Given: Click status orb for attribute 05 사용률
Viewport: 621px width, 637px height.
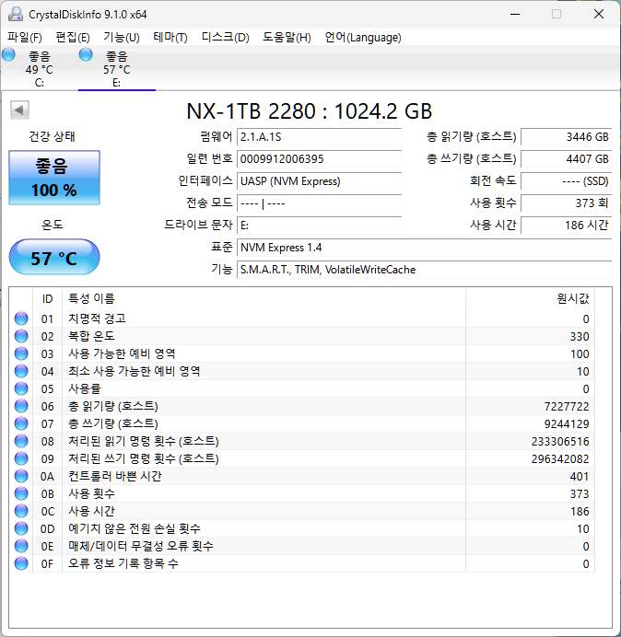Looking at the screenshot, I should (x=21, y=388).
